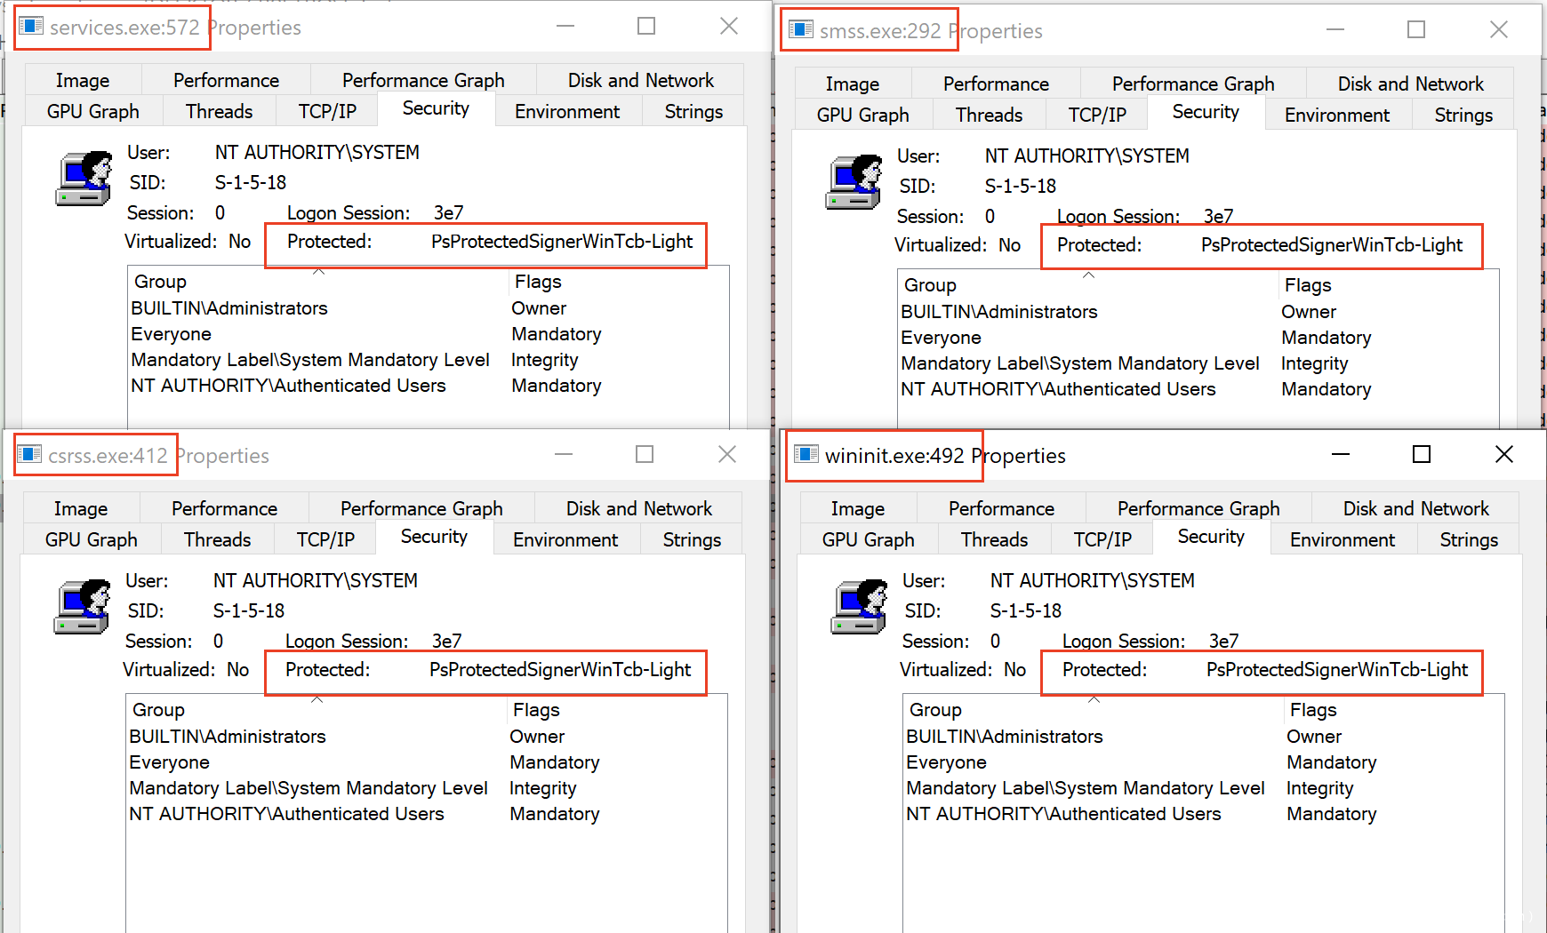Sort by Flags column in smss.exe window
The image size is (1547, 933).
[1388, 285]
